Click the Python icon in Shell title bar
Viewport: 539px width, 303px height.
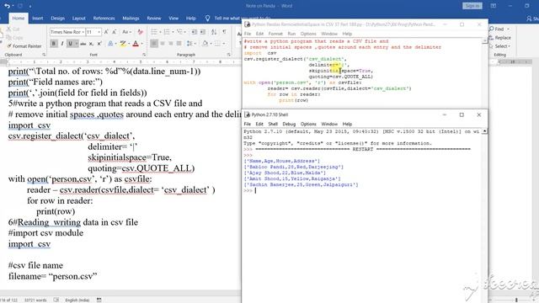click(x=247, y=114)
